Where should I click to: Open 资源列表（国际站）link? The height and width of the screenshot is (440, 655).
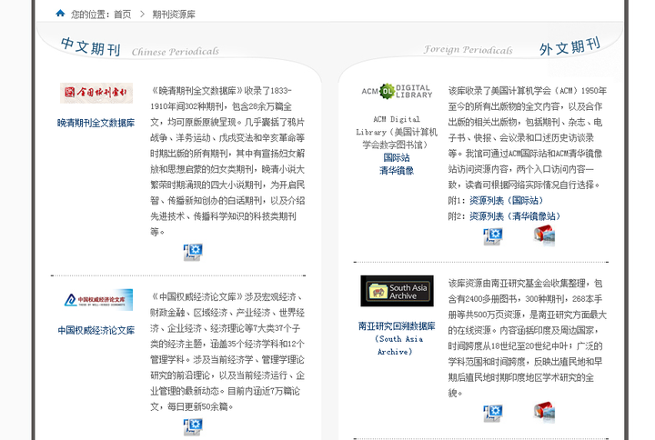pos(506,200)
